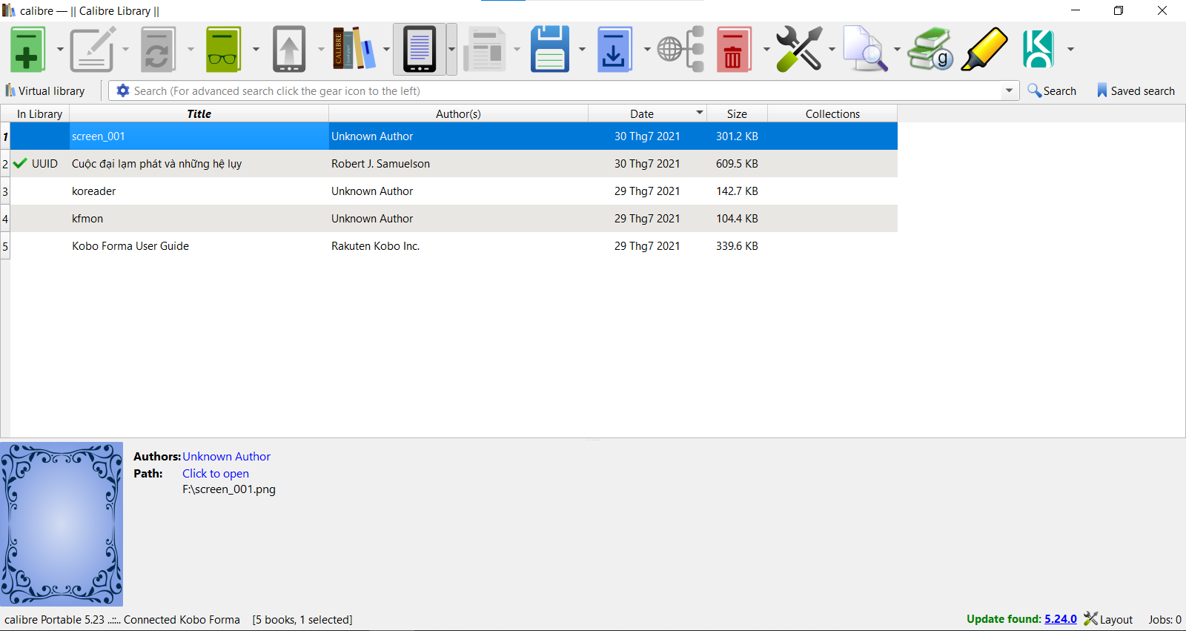Click row header number 5
Viewport: 1186px width, 631px height.
click(5, 246)
